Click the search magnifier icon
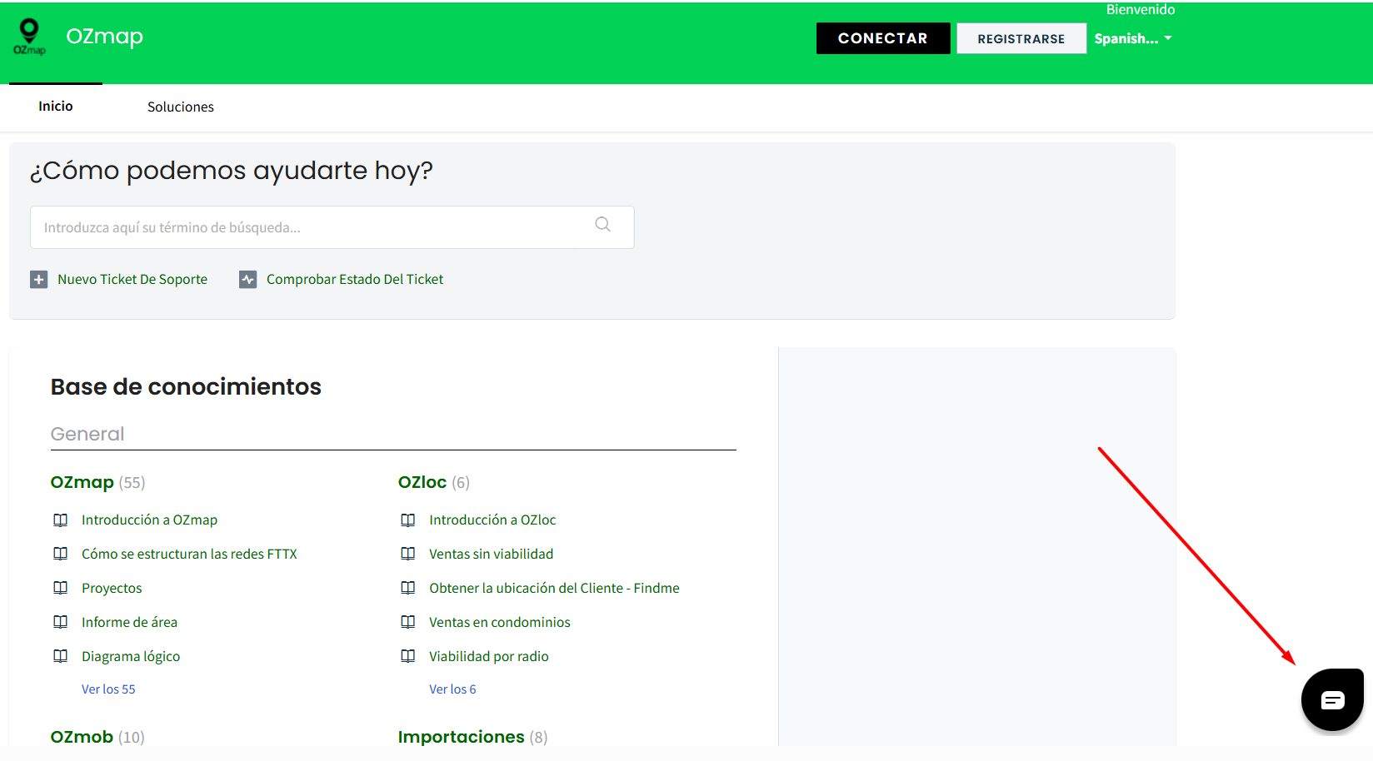The image size is (1373, 761). 603,224
